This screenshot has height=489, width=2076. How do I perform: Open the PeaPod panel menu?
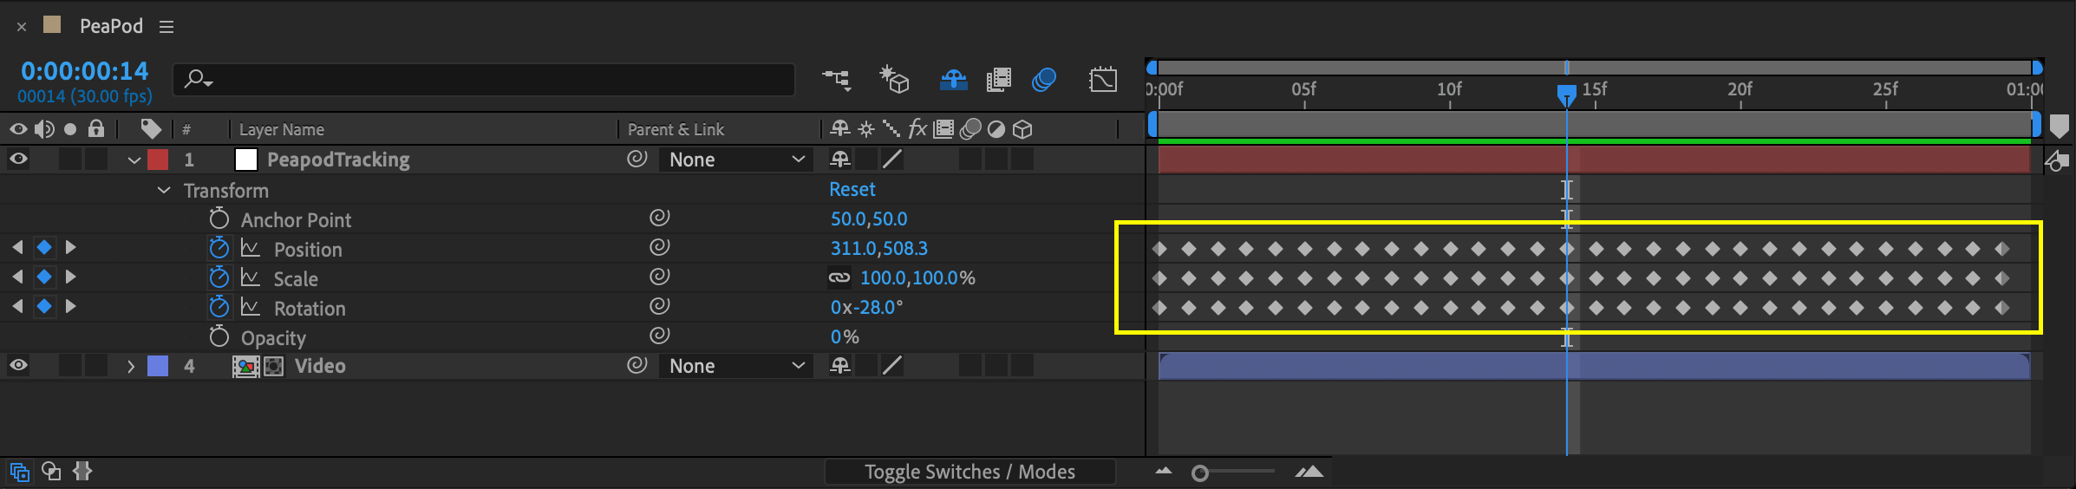166,27
